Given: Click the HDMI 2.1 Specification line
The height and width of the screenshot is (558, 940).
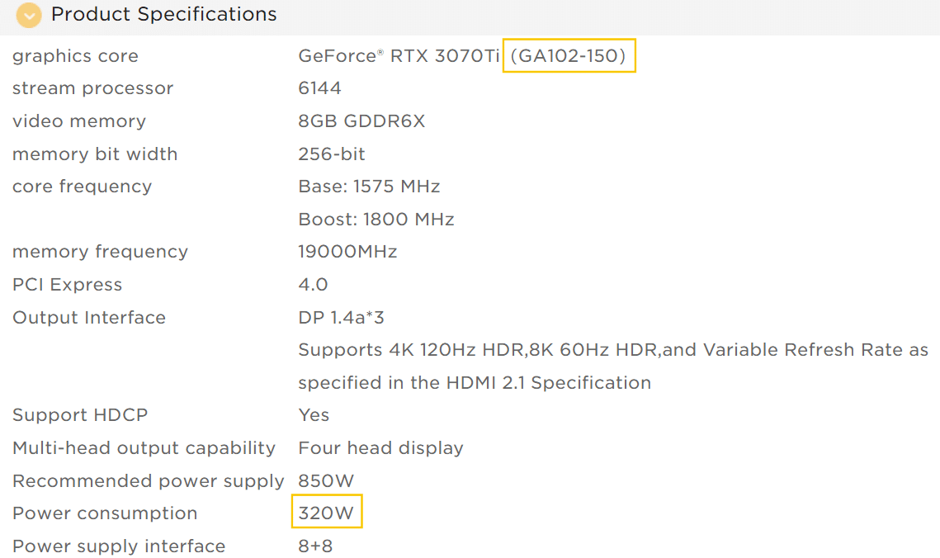Looking at the screenshot, I should 475,382.
